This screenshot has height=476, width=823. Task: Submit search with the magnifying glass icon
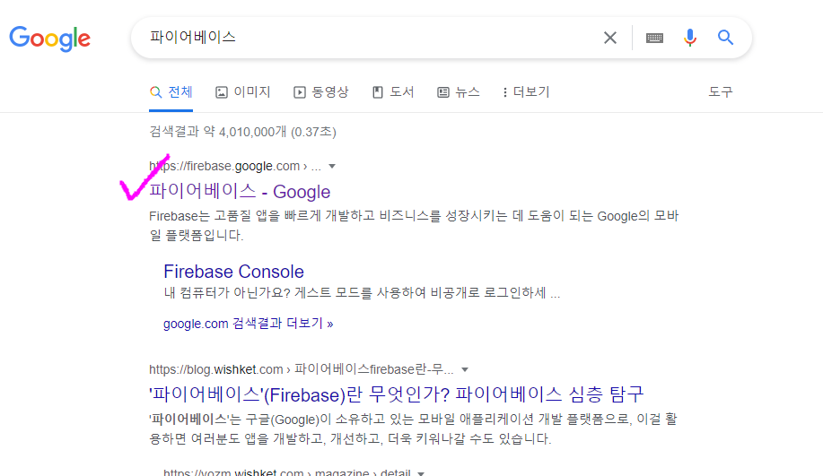(725, 38)
